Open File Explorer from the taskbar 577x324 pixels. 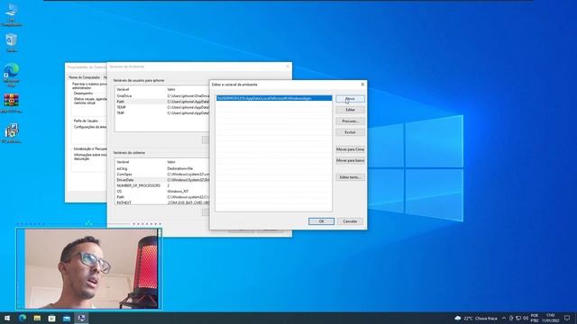pyautogui.click(x=37, y=318)
